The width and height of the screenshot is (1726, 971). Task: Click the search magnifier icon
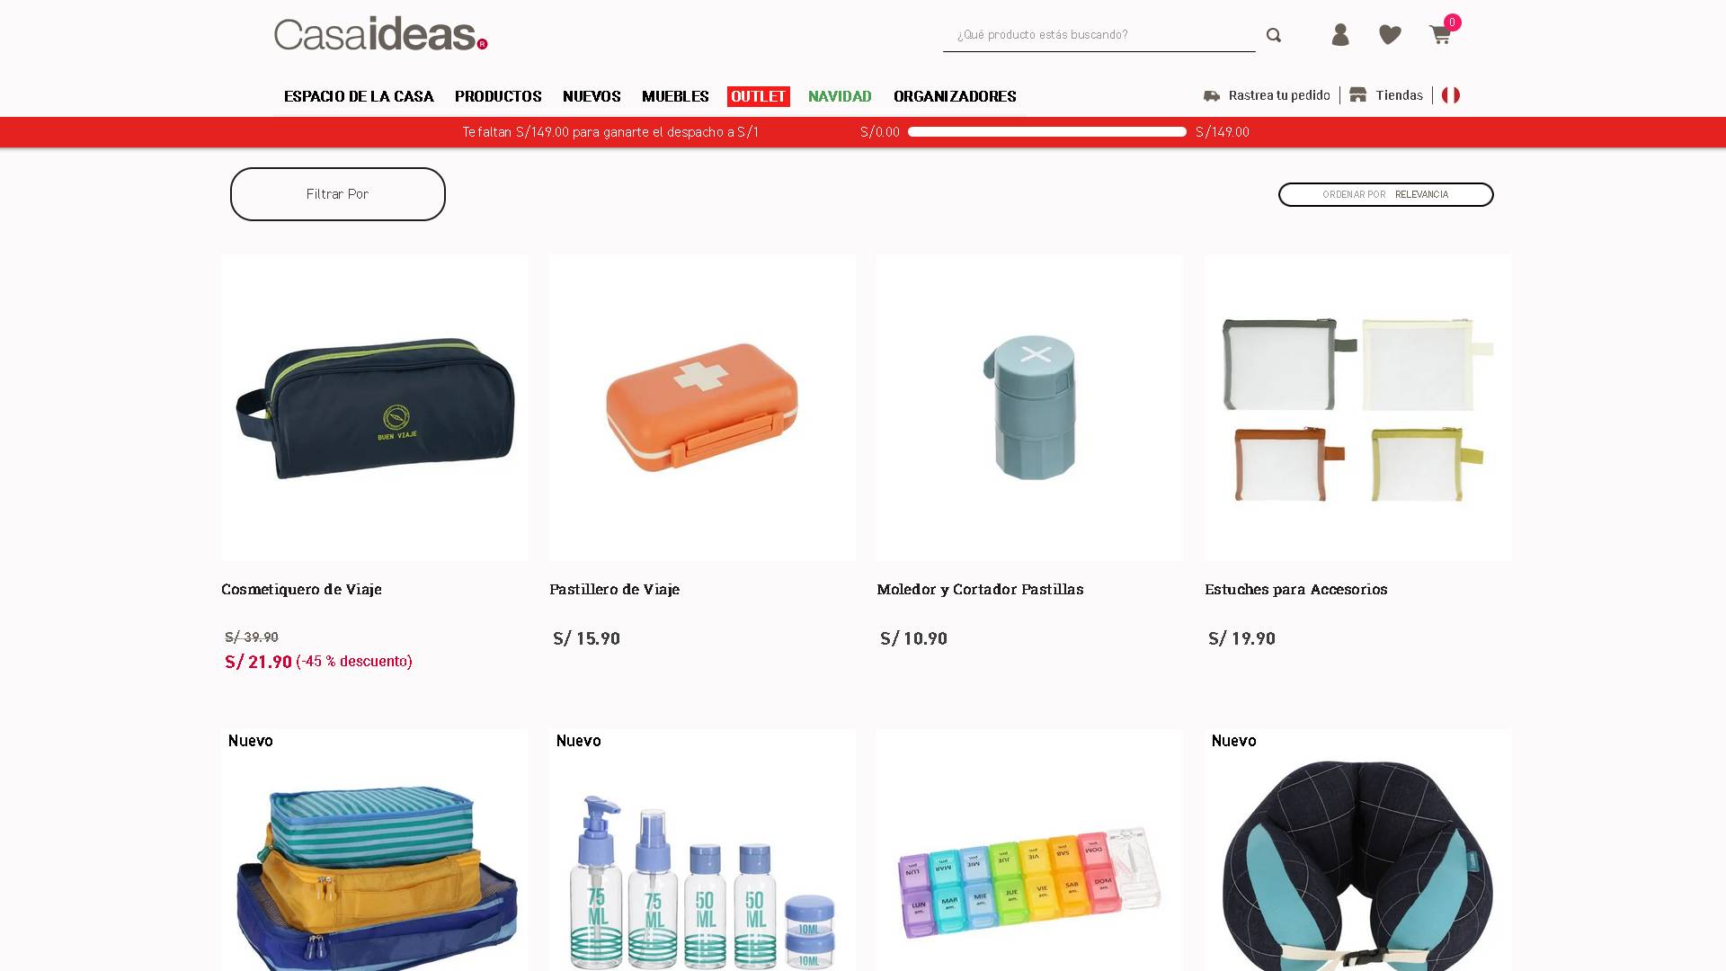1273,35
